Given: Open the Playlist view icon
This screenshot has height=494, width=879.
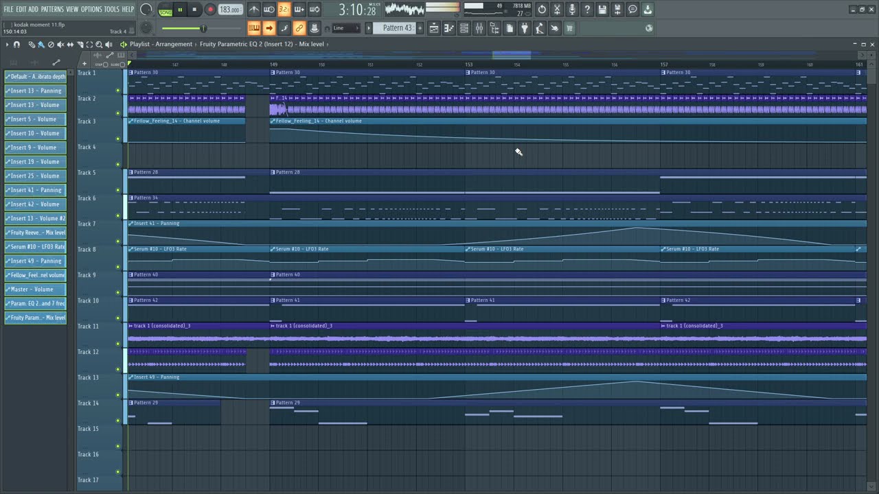Looking at the screenshot, I should tap(434, 28).
